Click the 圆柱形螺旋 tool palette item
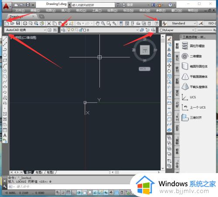This screenshot has width=218, height=197. point(194,46)
